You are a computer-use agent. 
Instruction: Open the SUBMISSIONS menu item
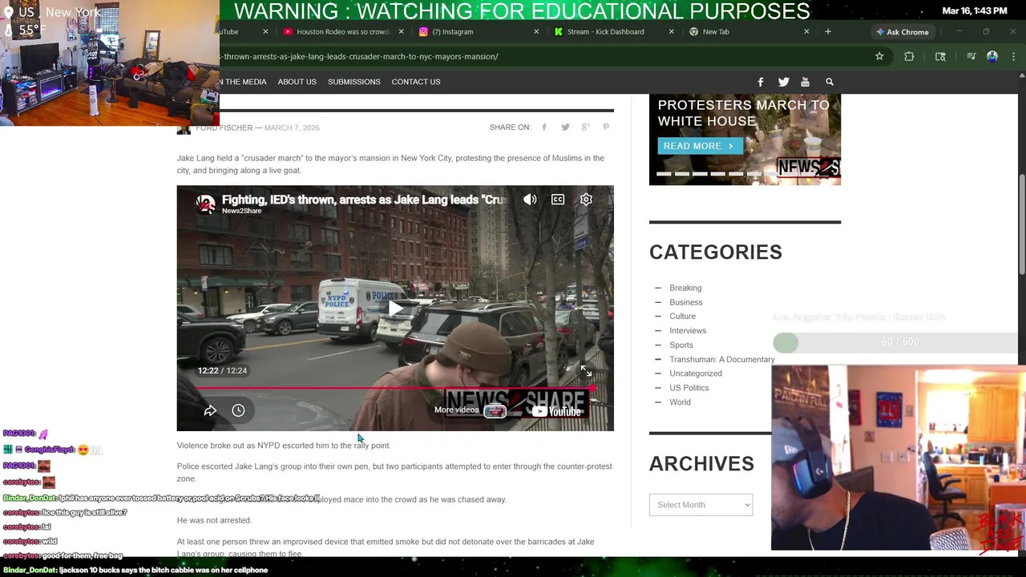coord(353,82)
